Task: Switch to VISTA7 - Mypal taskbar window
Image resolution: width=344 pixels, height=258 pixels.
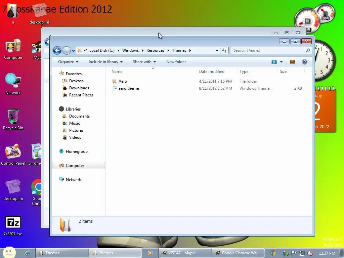Action: (x=185, y=253)
